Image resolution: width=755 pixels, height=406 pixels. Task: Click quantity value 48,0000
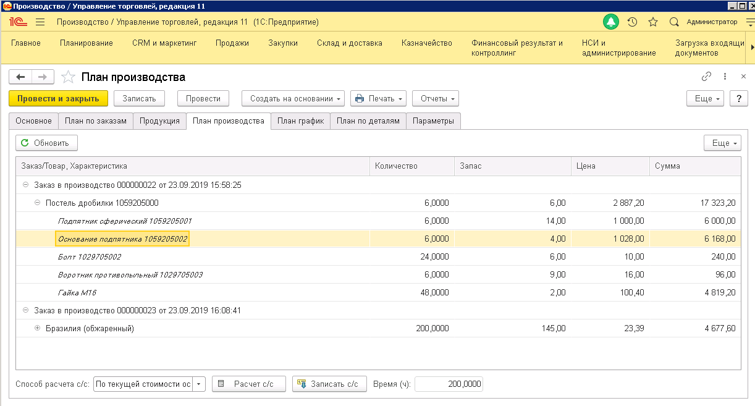434,292
